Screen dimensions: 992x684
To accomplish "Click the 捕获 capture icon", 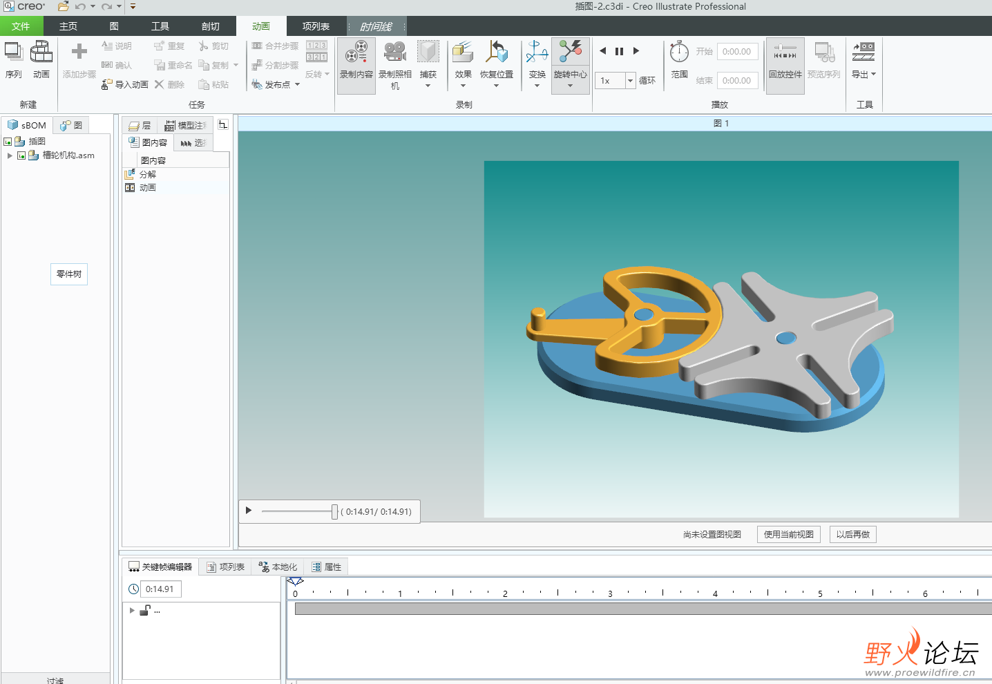I will 428,52.
